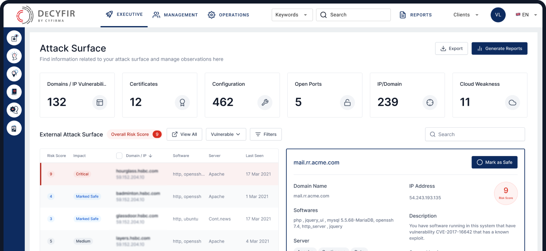Focus the External Attack Surface search field
The width and height of the screenshot is (546, 251).
[x=475, y=134]
